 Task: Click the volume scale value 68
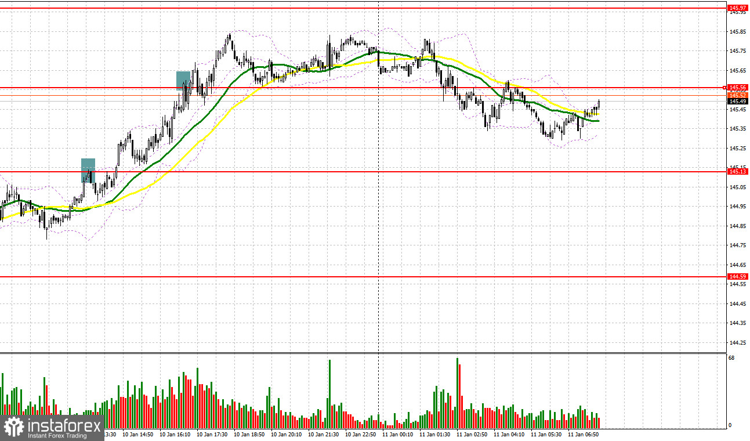click(x=731, y=358)
